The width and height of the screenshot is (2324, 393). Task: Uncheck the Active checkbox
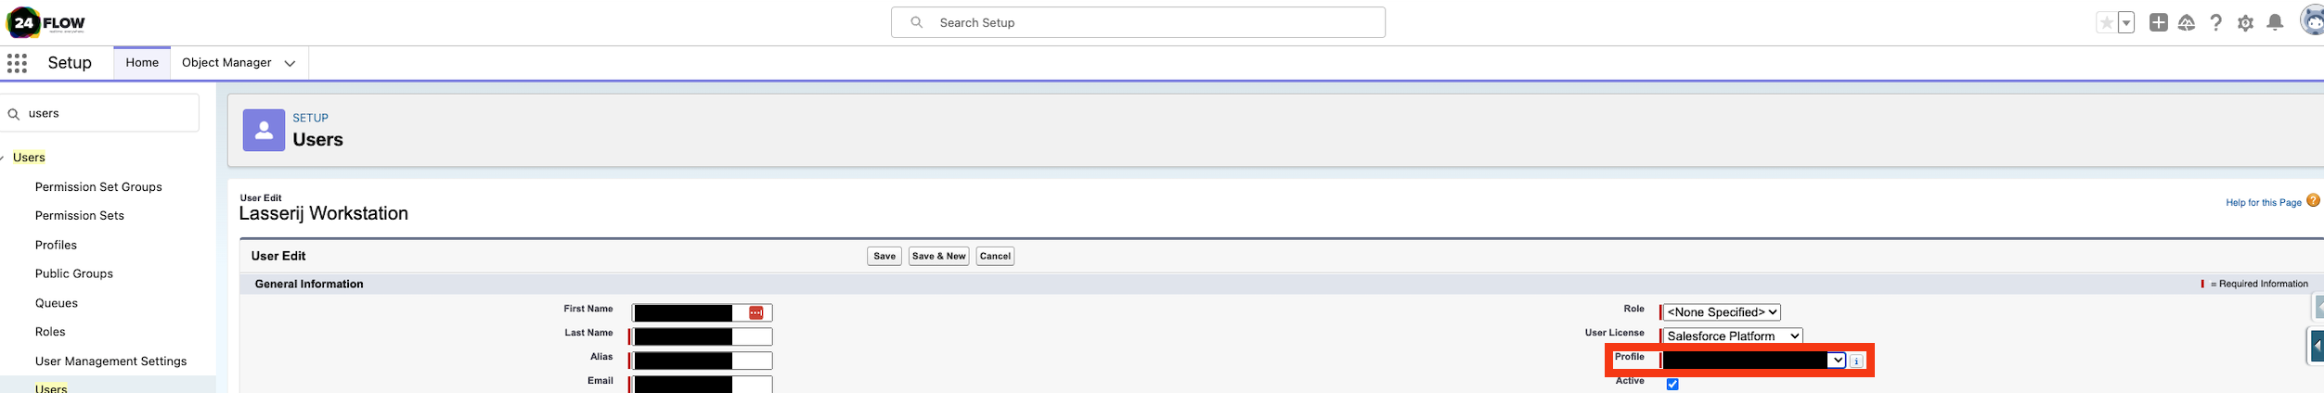[x=1672, y=384]
